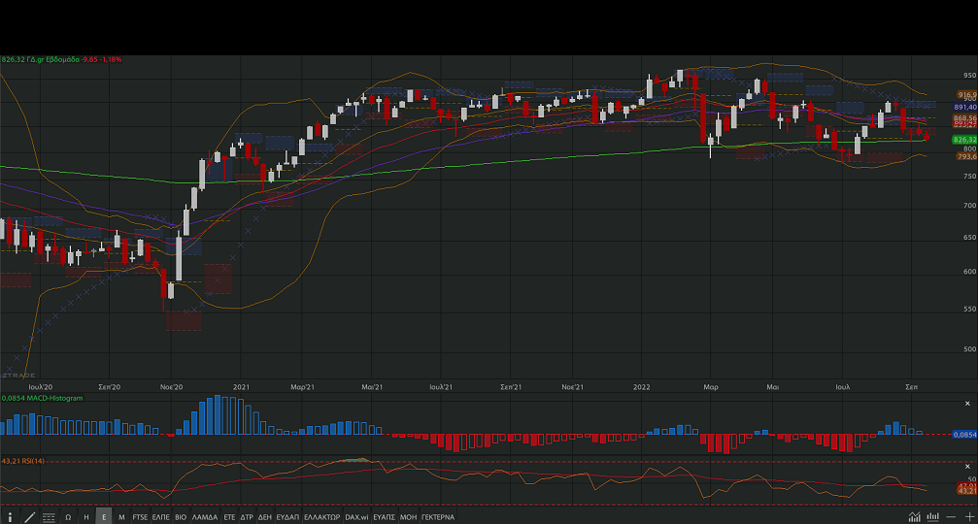Viewport: 978px width, 524px height.
Task: Click the 700 price scale label
Action: click(x=969, y=206)
